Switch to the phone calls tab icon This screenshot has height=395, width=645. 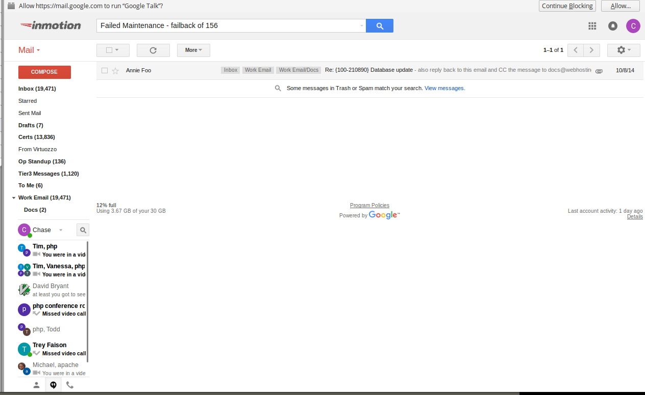pyautogui.click(x=70, y=385)
